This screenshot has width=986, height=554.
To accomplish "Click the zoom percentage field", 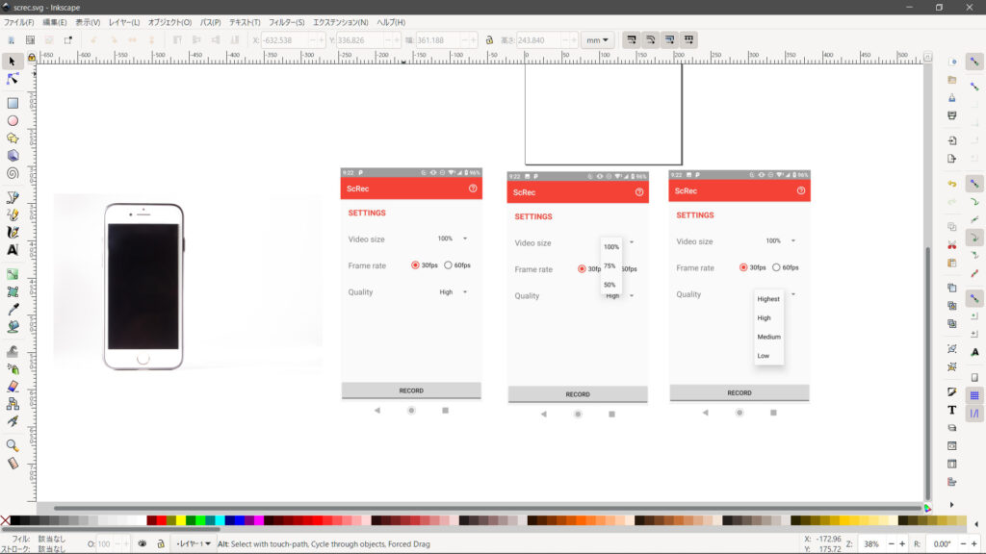I will point(872,544).
